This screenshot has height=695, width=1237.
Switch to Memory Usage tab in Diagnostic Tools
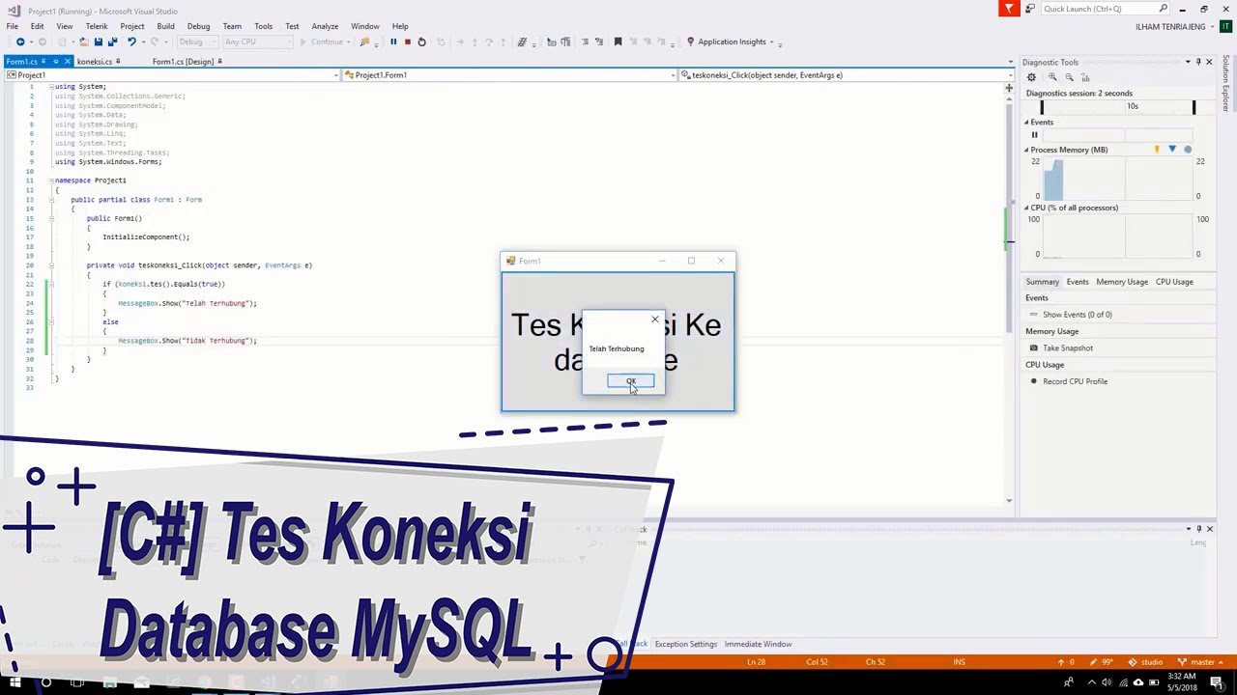pos(1122,282)
